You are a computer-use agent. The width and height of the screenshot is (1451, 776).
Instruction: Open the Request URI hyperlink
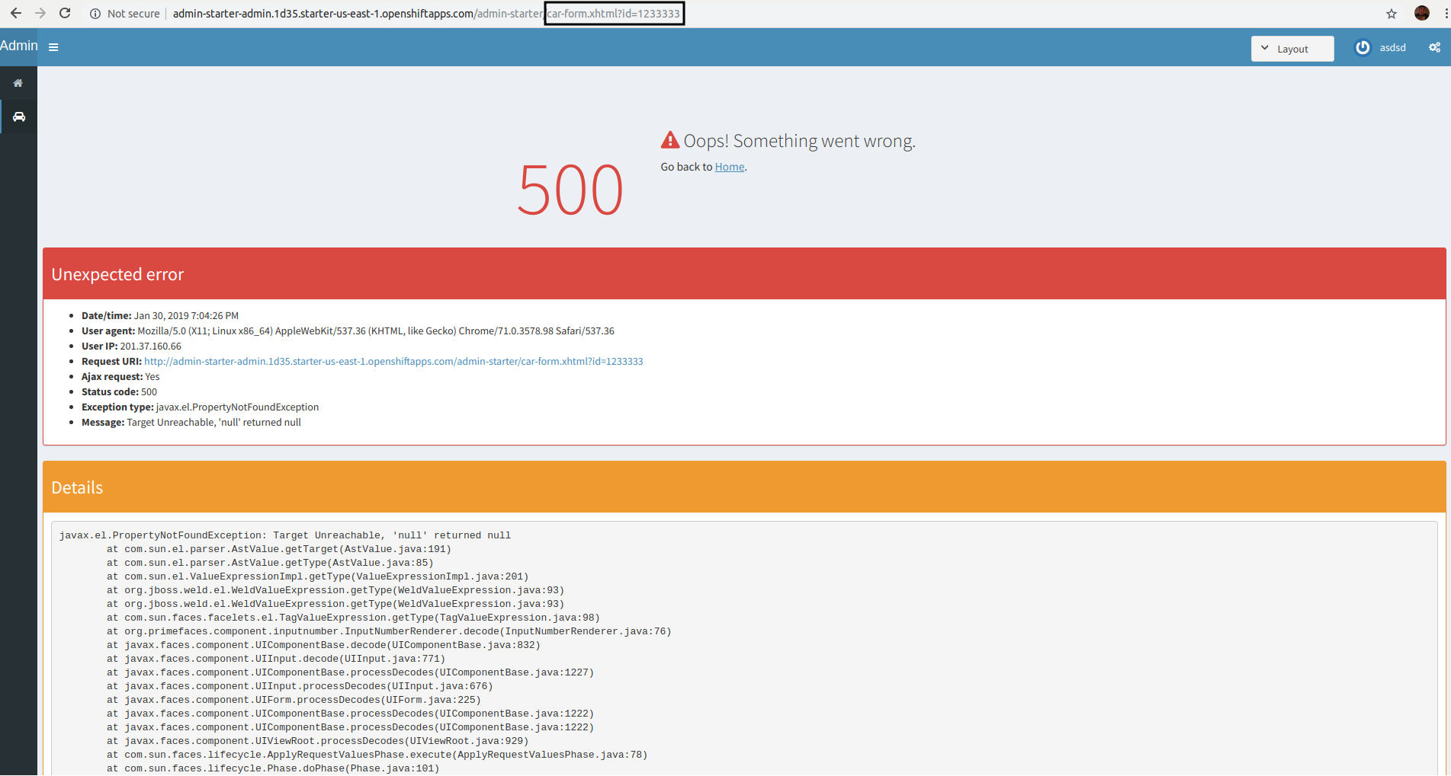[x=396, y=361]
